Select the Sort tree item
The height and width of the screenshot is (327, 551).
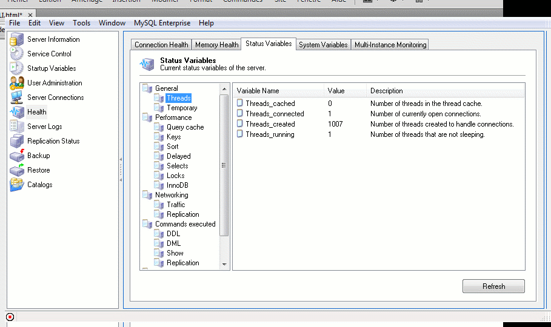(173, 147)
